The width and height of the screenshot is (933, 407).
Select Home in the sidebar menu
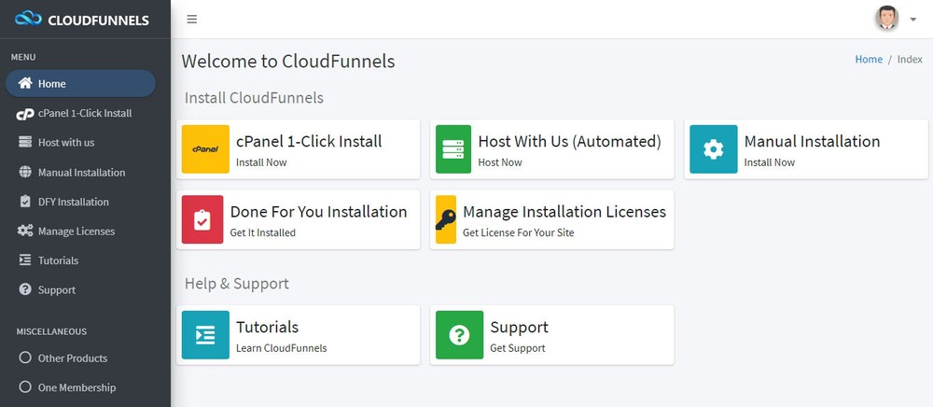pos(80,83)
